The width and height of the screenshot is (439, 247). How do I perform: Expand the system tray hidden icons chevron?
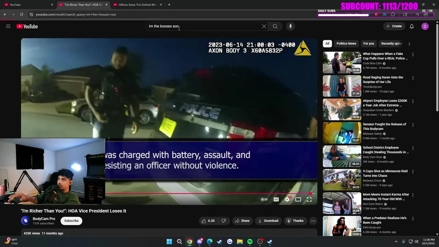coord(396,242)
